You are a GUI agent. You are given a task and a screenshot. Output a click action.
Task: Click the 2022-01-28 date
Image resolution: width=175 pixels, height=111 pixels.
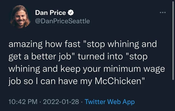(x=61, y=102)
